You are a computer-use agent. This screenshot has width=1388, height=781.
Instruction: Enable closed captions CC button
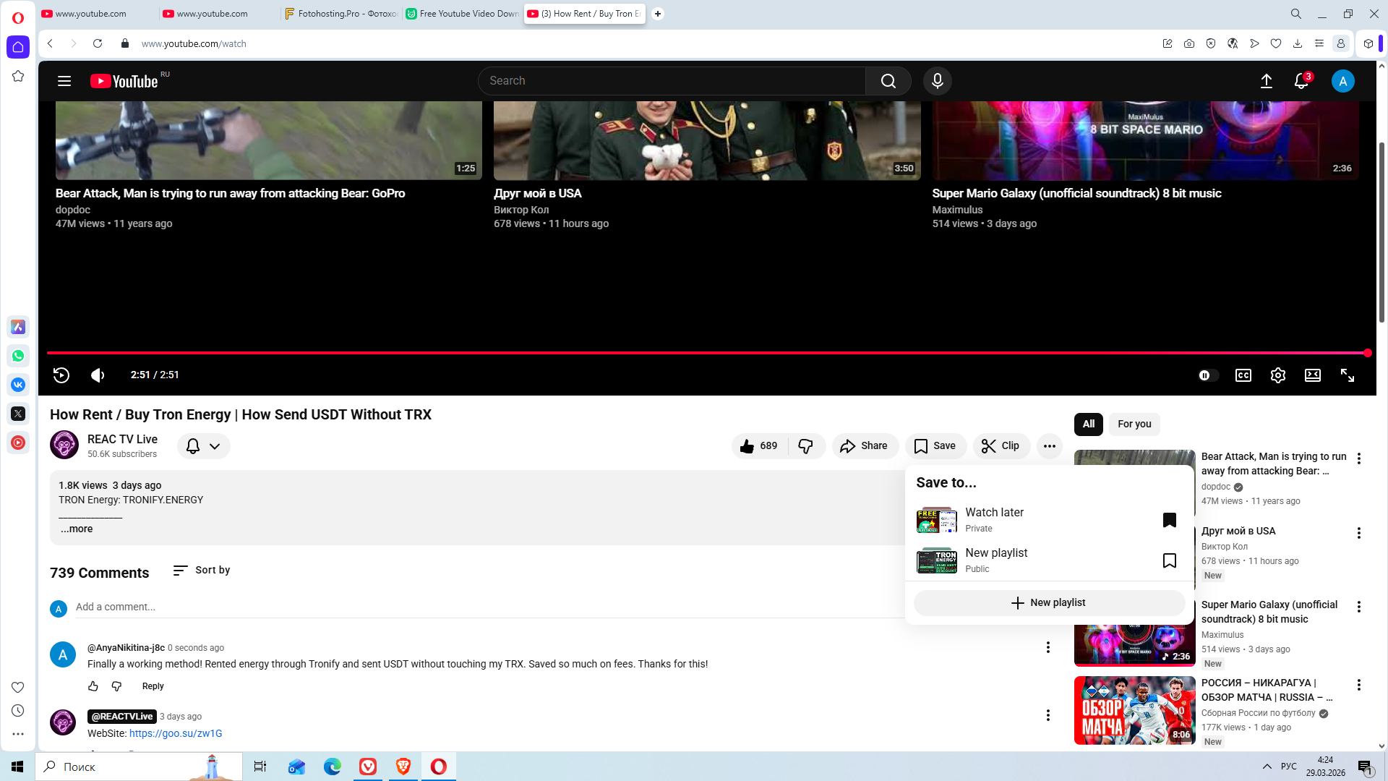pyautogui.click(x=1243, y=375)
